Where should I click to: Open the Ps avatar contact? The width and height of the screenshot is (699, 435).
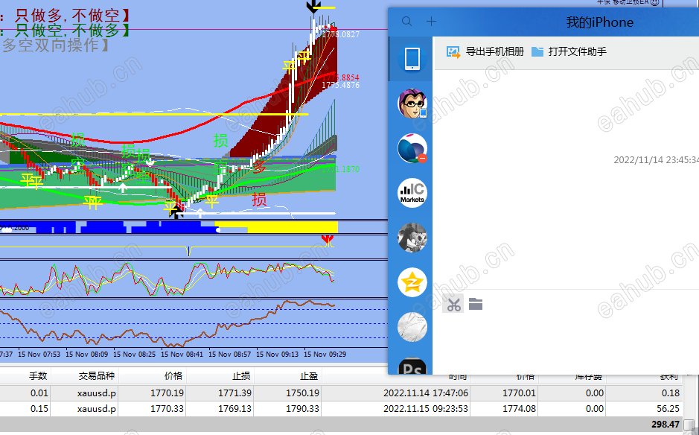(x=412, y=366)
